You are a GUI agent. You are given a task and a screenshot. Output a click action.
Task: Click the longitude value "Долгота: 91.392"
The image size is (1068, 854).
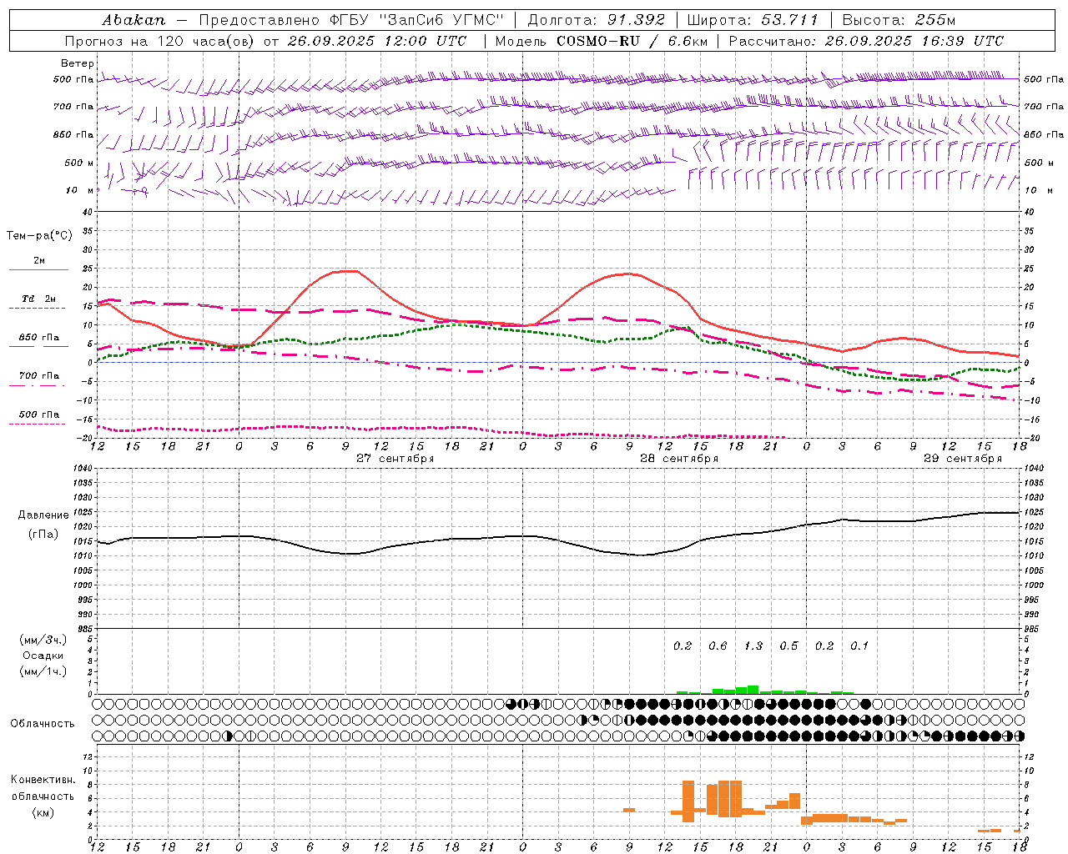(597, 20)
